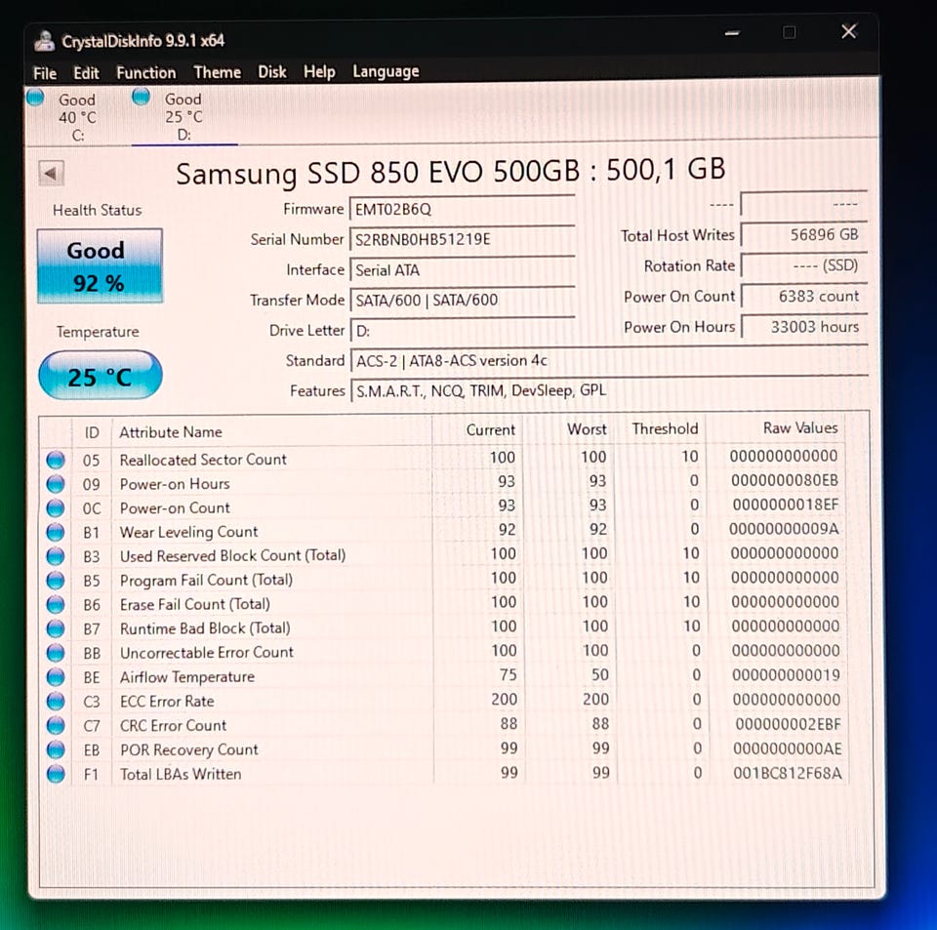Screen dimensions: 937x930
Task: Click the ECC Error Rate current value 200
Action: [x=504, y=700]
